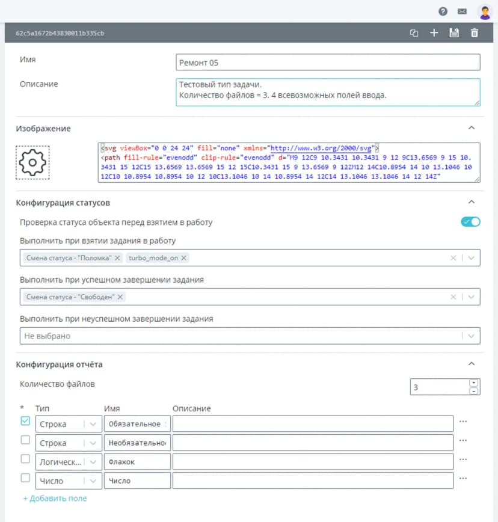The height and width of the screenshot is (522, 498).
Task: Delete the task type with trash icon
Action: pyautogui.click(x=475, y=32)
